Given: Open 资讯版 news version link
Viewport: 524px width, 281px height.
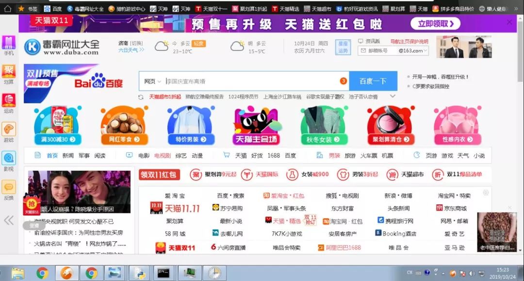Looking at the screenshot, I should click(x=369, y=41).
